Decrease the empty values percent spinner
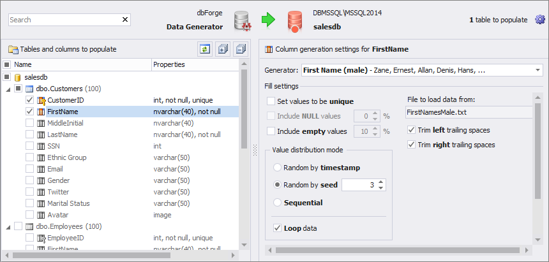 pos(375,135)
